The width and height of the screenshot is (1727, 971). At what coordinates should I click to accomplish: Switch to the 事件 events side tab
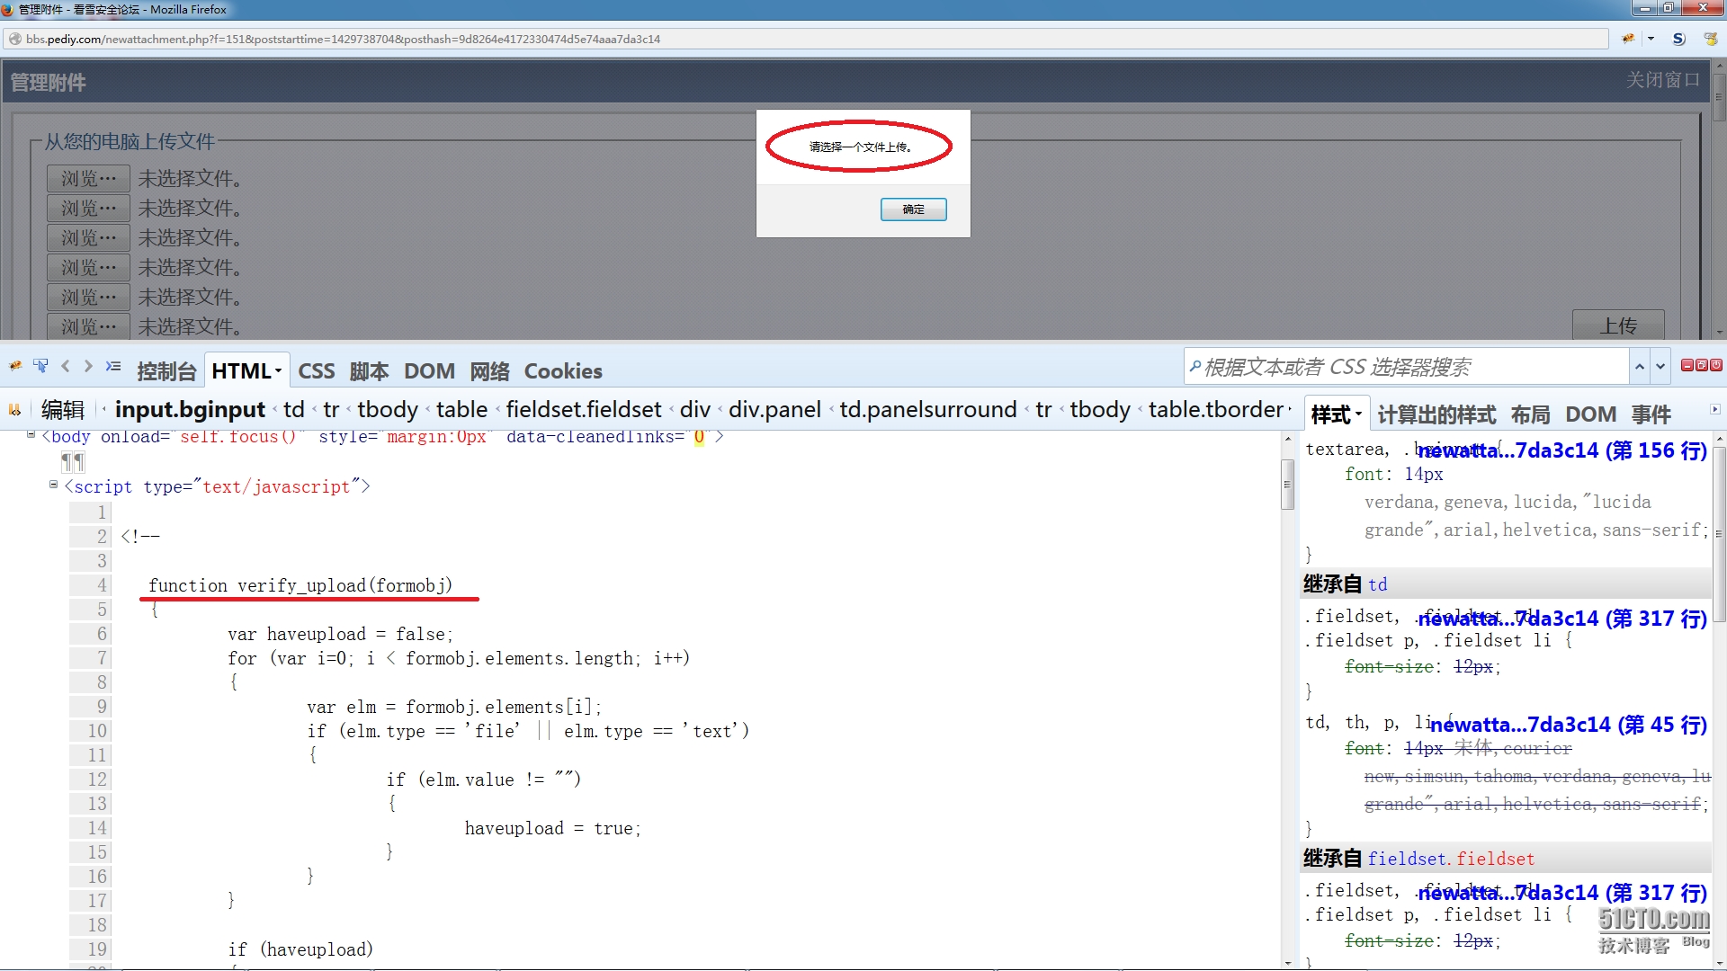[1651, 414]
